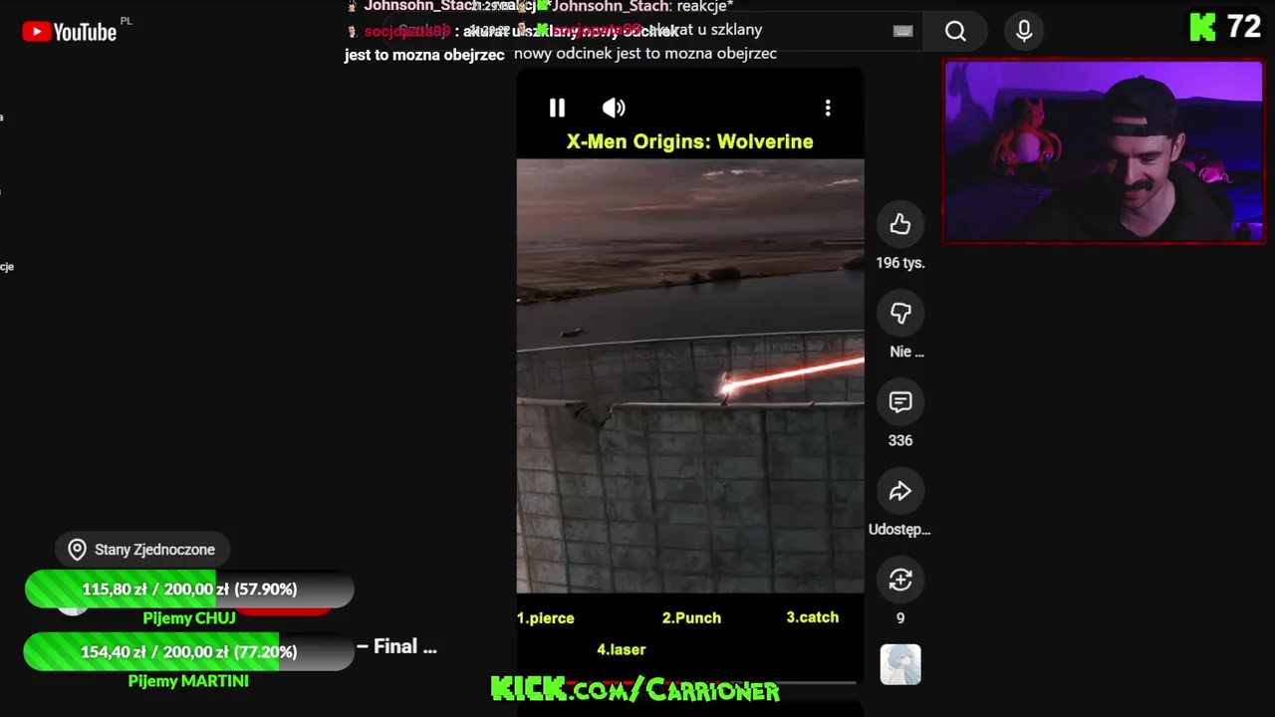
Task: Click the Remix icon
Action: (x=900, y=580)
